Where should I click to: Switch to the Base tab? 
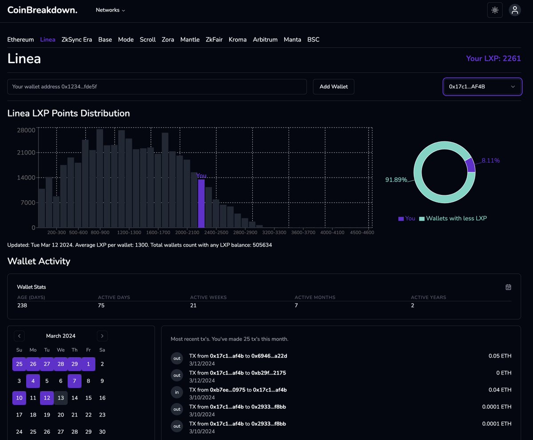tap(105, 40)
